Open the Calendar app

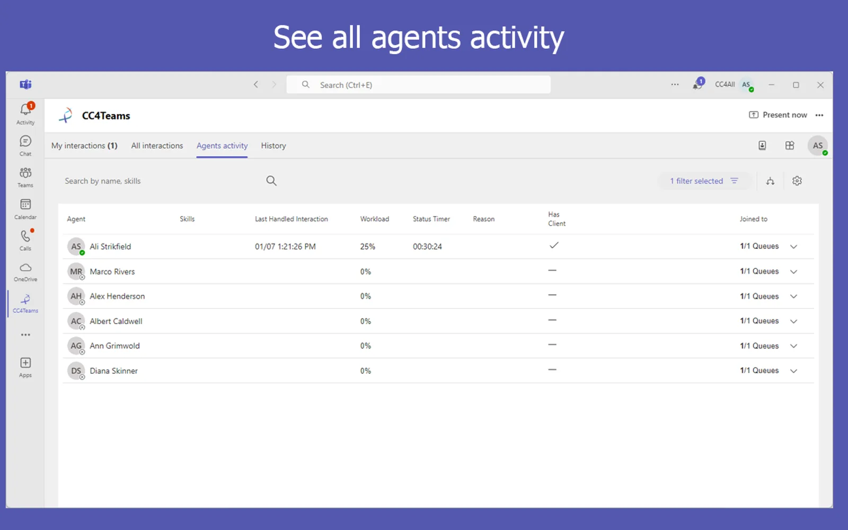pos(25,209)
